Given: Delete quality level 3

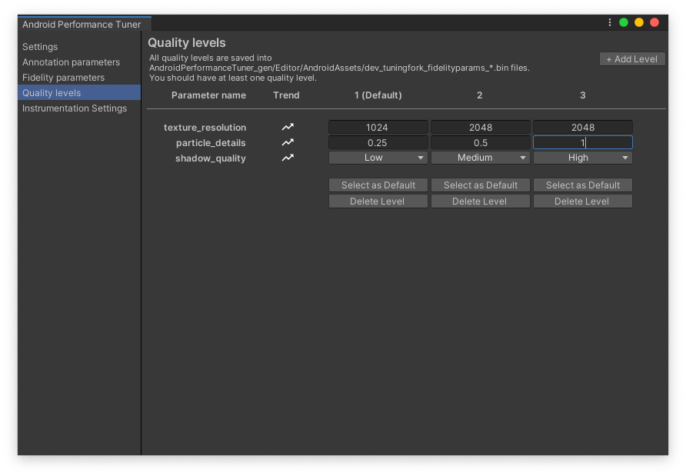Looking at the screenshot, I should click(x=582, y=201).
